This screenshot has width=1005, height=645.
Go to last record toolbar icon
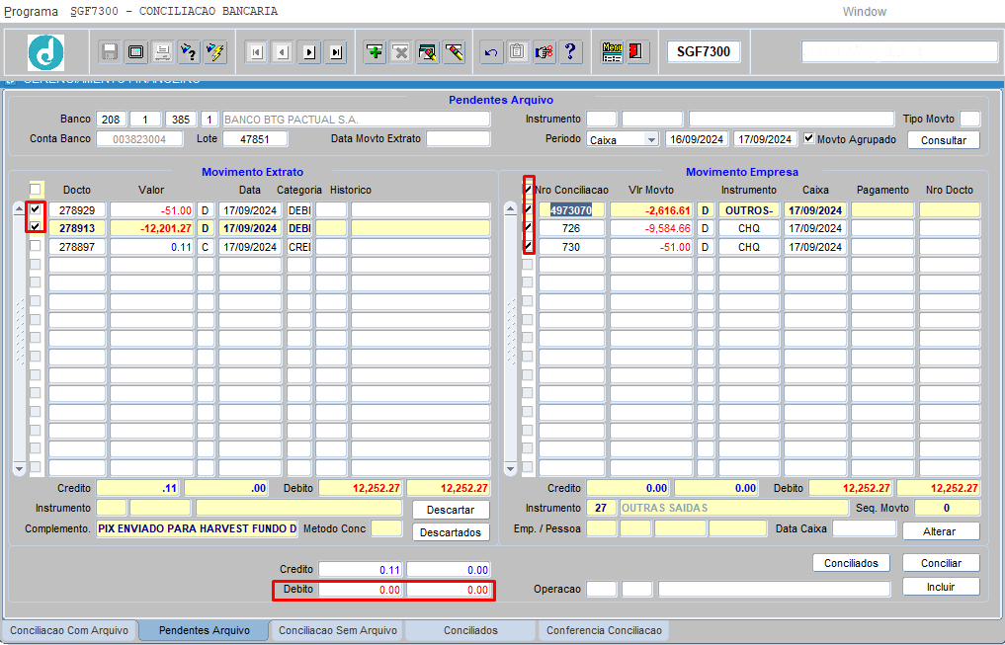335,52
